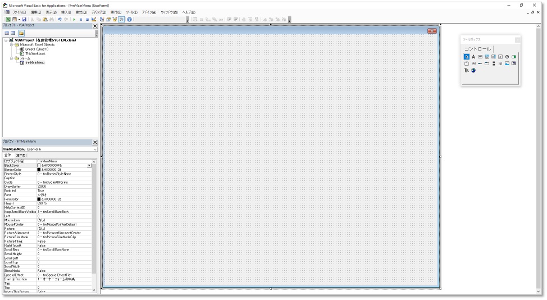Open the デバッグ(D) menu

[x=99, y=12]
